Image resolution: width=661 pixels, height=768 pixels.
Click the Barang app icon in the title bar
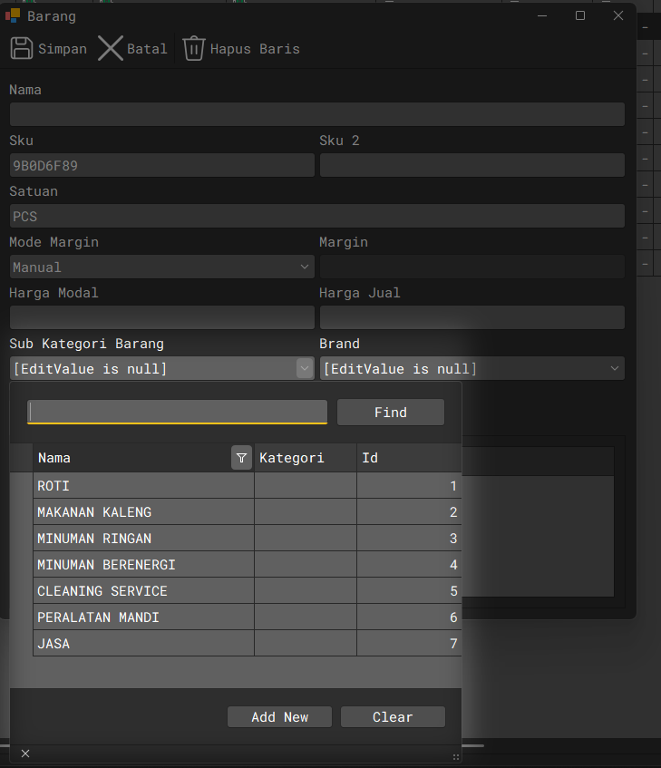click(13, 15)
